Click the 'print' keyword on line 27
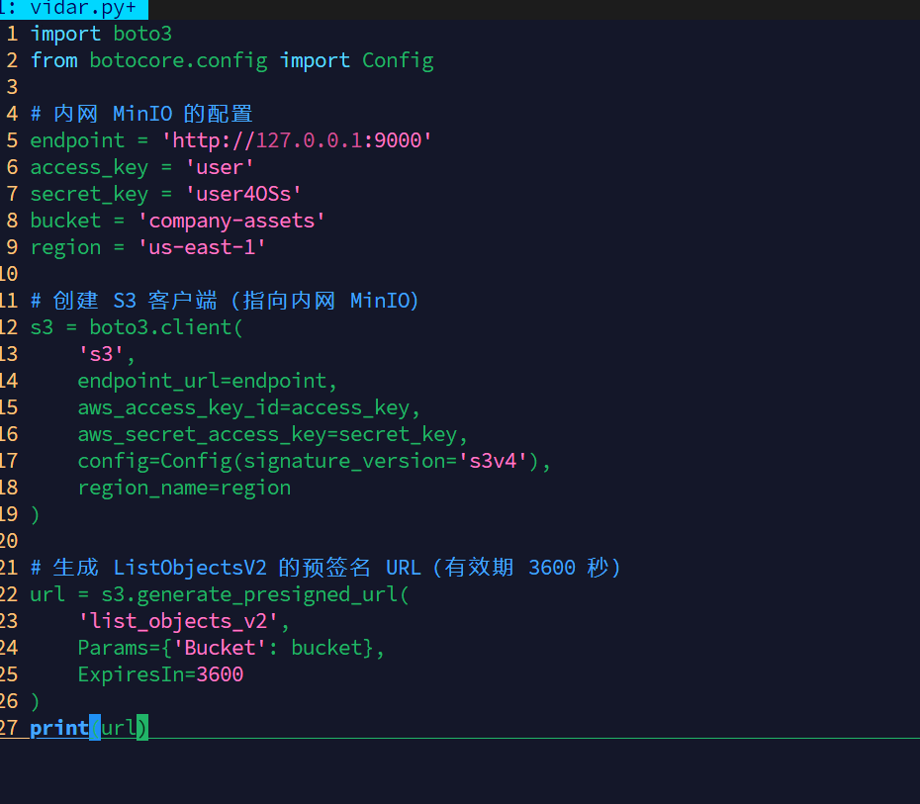 tap(59, 729)
